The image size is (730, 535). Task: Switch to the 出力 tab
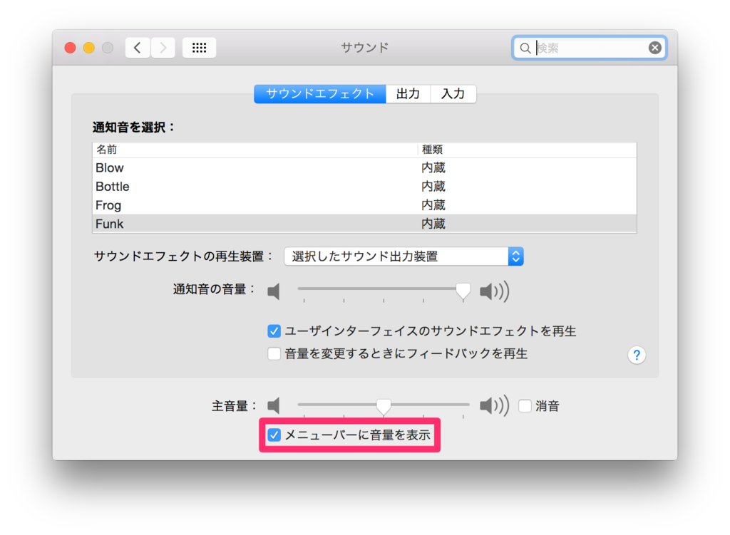tap(408, 94)
